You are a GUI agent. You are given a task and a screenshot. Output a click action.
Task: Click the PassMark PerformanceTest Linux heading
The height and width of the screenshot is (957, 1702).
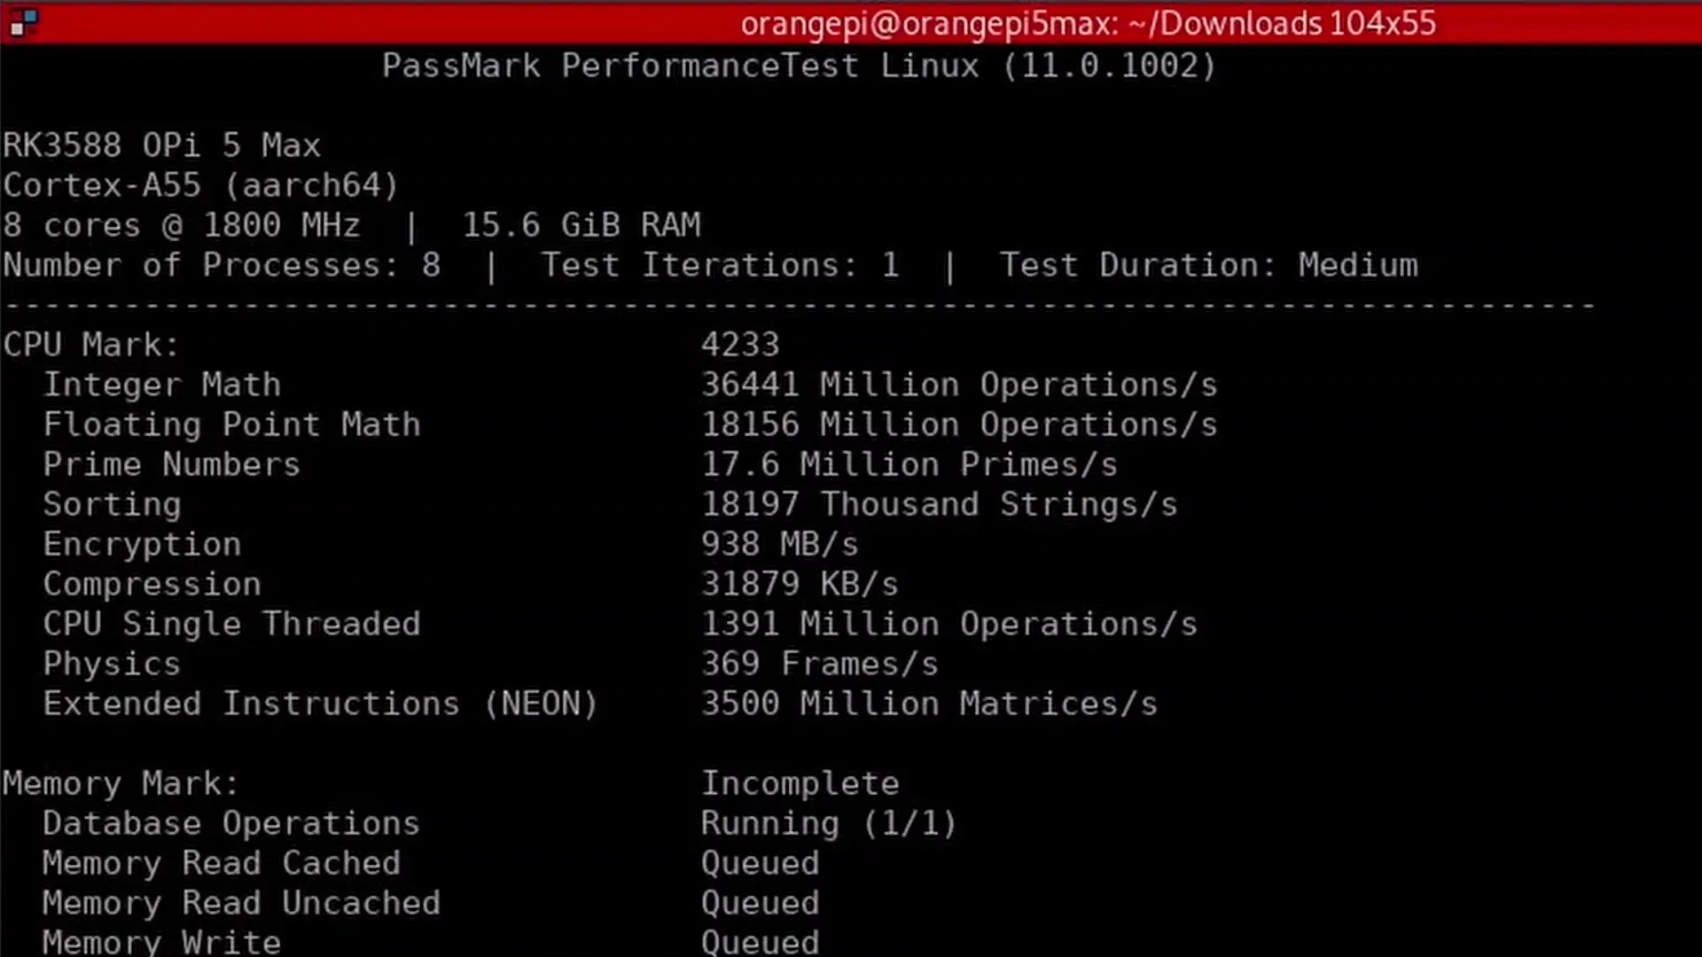click(798, 66)
